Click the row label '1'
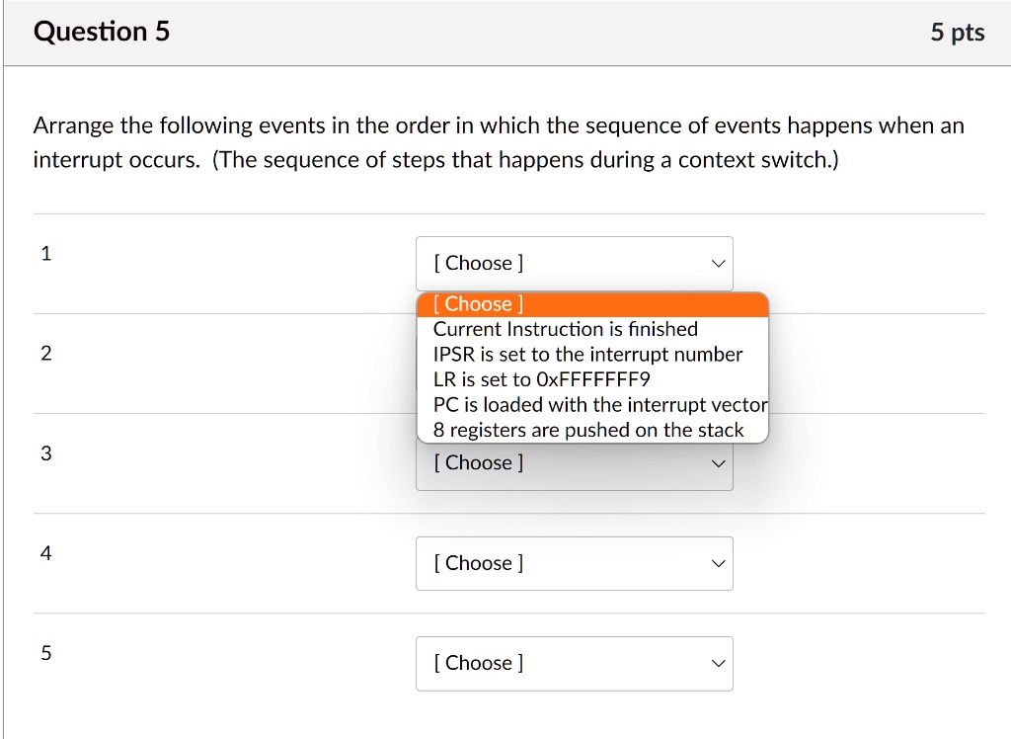Viewport: 1011px width, 739px height. 45,254
